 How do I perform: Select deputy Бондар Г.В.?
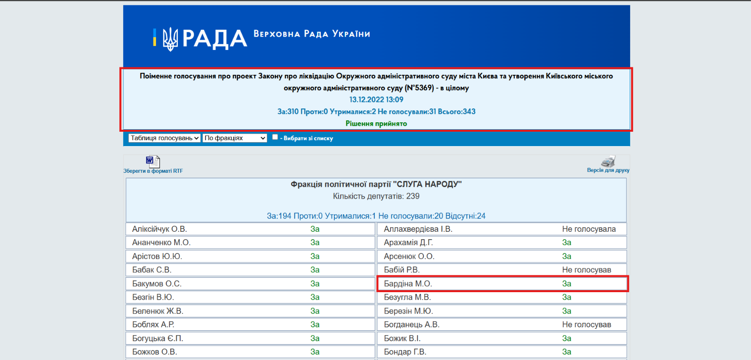pos(405,353)
